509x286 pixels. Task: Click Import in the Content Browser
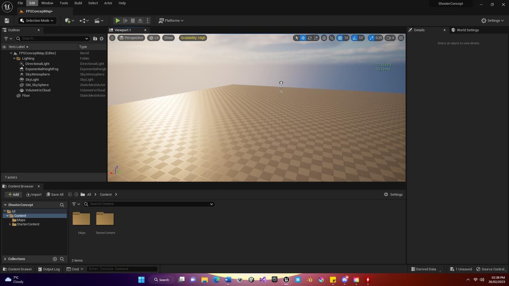[34, 195]
